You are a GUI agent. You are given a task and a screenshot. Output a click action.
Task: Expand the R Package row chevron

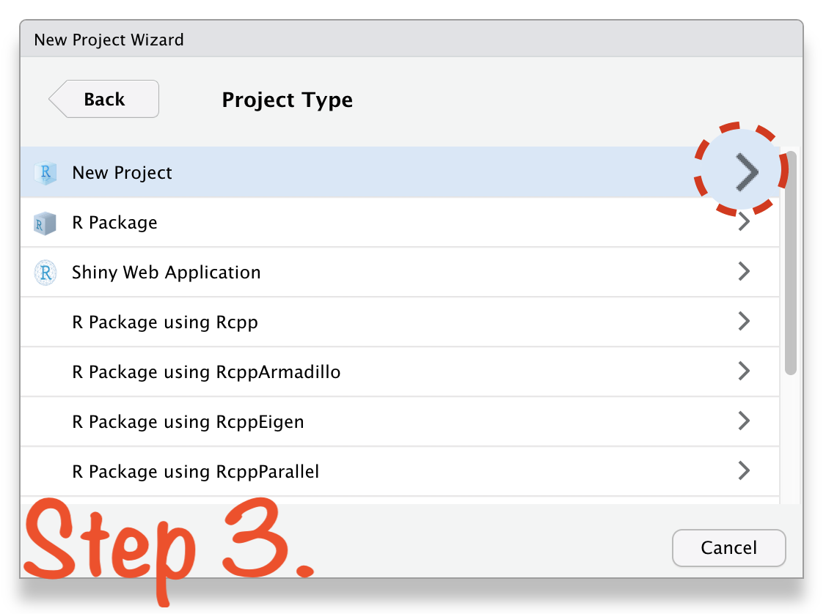click(x=743, y=221)
